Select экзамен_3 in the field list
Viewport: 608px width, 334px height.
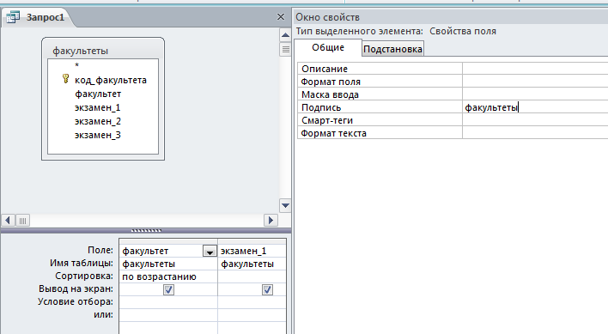pyautogui.click(x=98, y=135)
